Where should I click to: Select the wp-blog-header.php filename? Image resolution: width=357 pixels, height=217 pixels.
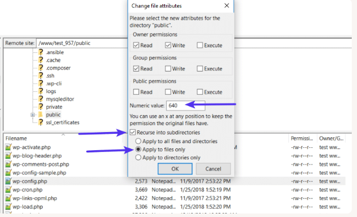tap(37, 156)
